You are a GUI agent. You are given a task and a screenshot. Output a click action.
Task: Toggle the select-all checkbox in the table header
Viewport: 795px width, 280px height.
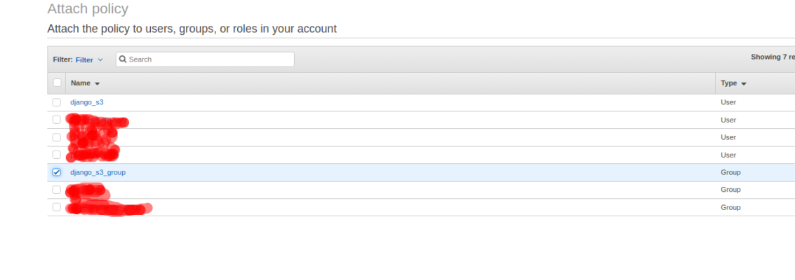point(57,83)
